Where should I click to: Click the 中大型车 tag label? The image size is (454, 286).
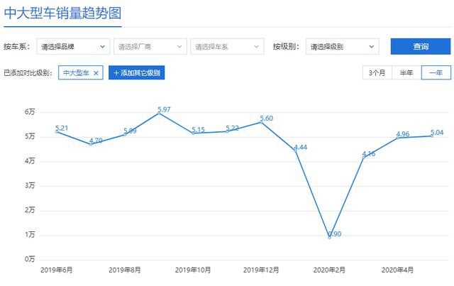tap(76, 72)
